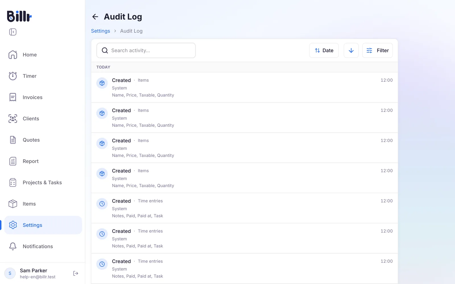Click the Settings gear icon
The width and height of the screenshot is (455, 284).
(13, 225)
